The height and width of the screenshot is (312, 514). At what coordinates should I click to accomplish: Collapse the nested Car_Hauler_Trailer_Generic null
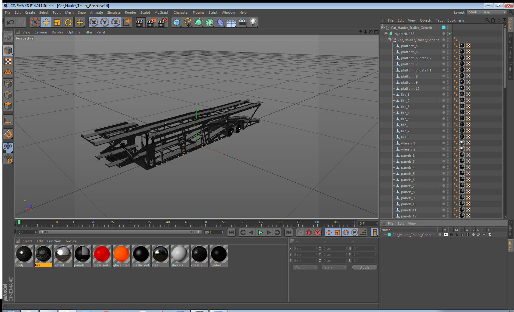(x=389, y=40)
